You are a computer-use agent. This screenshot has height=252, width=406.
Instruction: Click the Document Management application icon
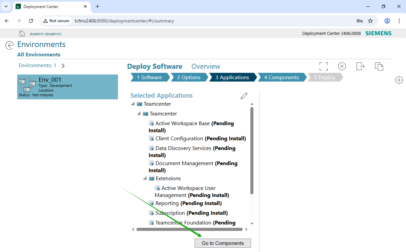151,163
